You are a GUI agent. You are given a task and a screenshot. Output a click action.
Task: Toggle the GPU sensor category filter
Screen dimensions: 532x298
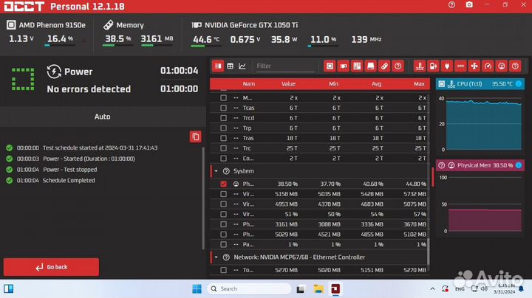344,66
